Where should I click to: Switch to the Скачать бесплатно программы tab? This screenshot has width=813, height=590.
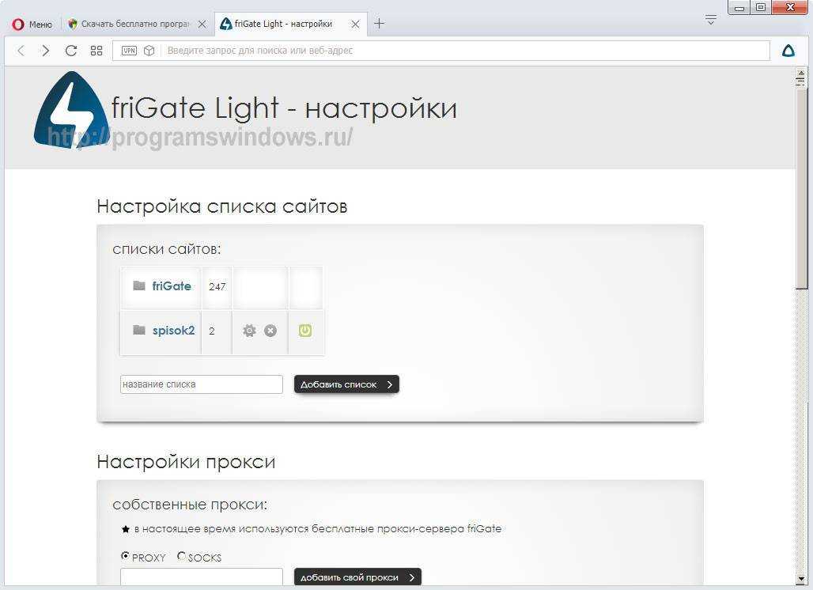pos(130,24)
